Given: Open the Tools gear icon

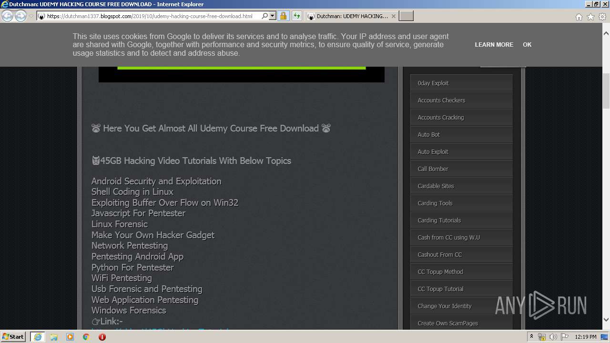Looking at the screenshot, I should click(x=602, y=17).
